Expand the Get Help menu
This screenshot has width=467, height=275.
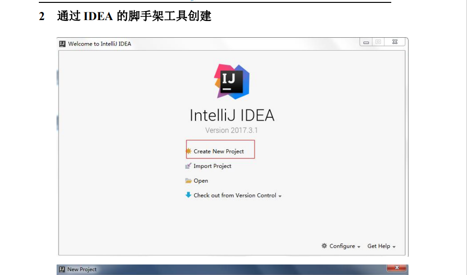(381, 246)
